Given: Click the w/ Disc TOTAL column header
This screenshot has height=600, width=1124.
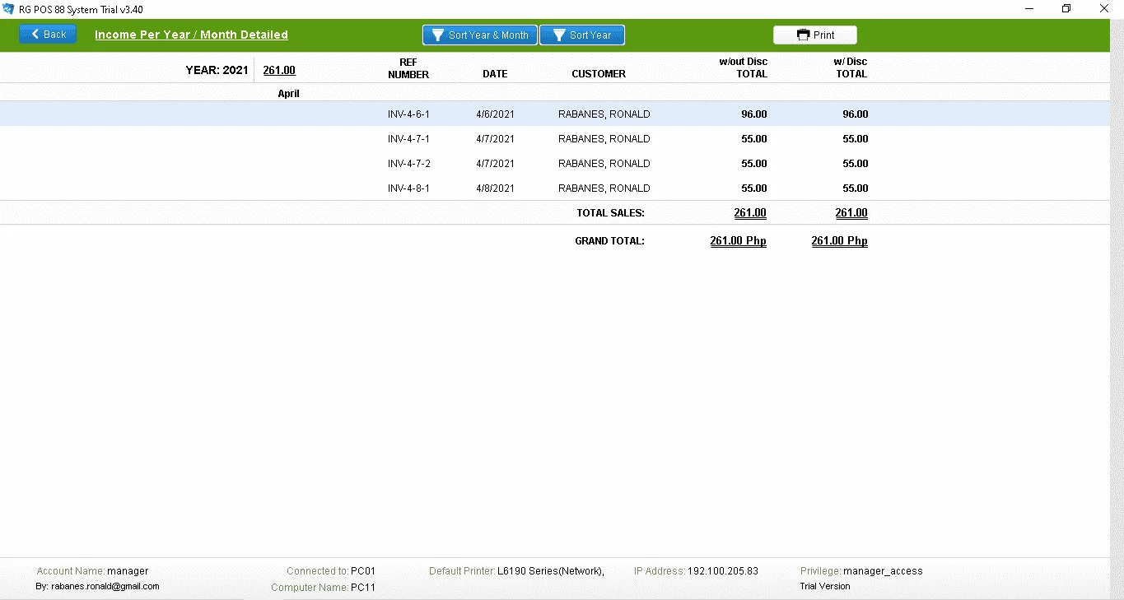Looking at the screenshot, I should click(850, 67).
